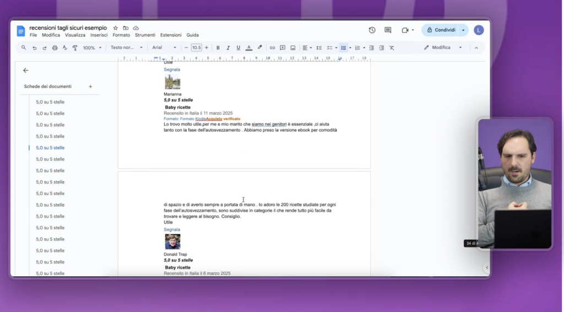The width and height of the screenshot is (564, 312).
Task: Open checklist options arrow
Action: (336, 48)
